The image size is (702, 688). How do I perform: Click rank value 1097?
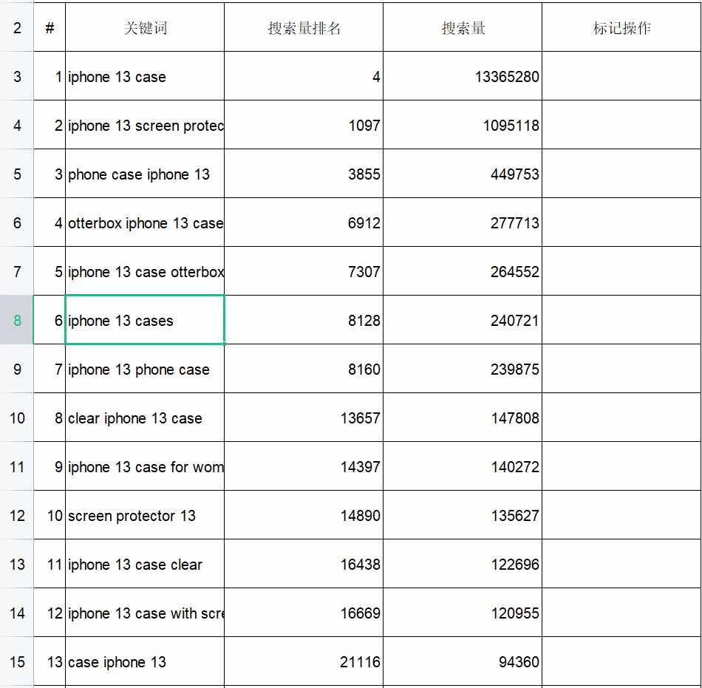304,125
